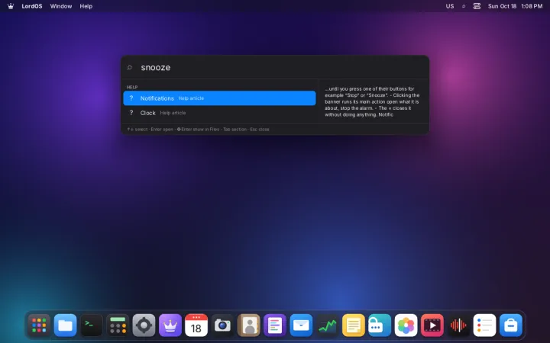Select the Notifications help article result
This screenshot has width=550, height=343.
tap(219, 98)
